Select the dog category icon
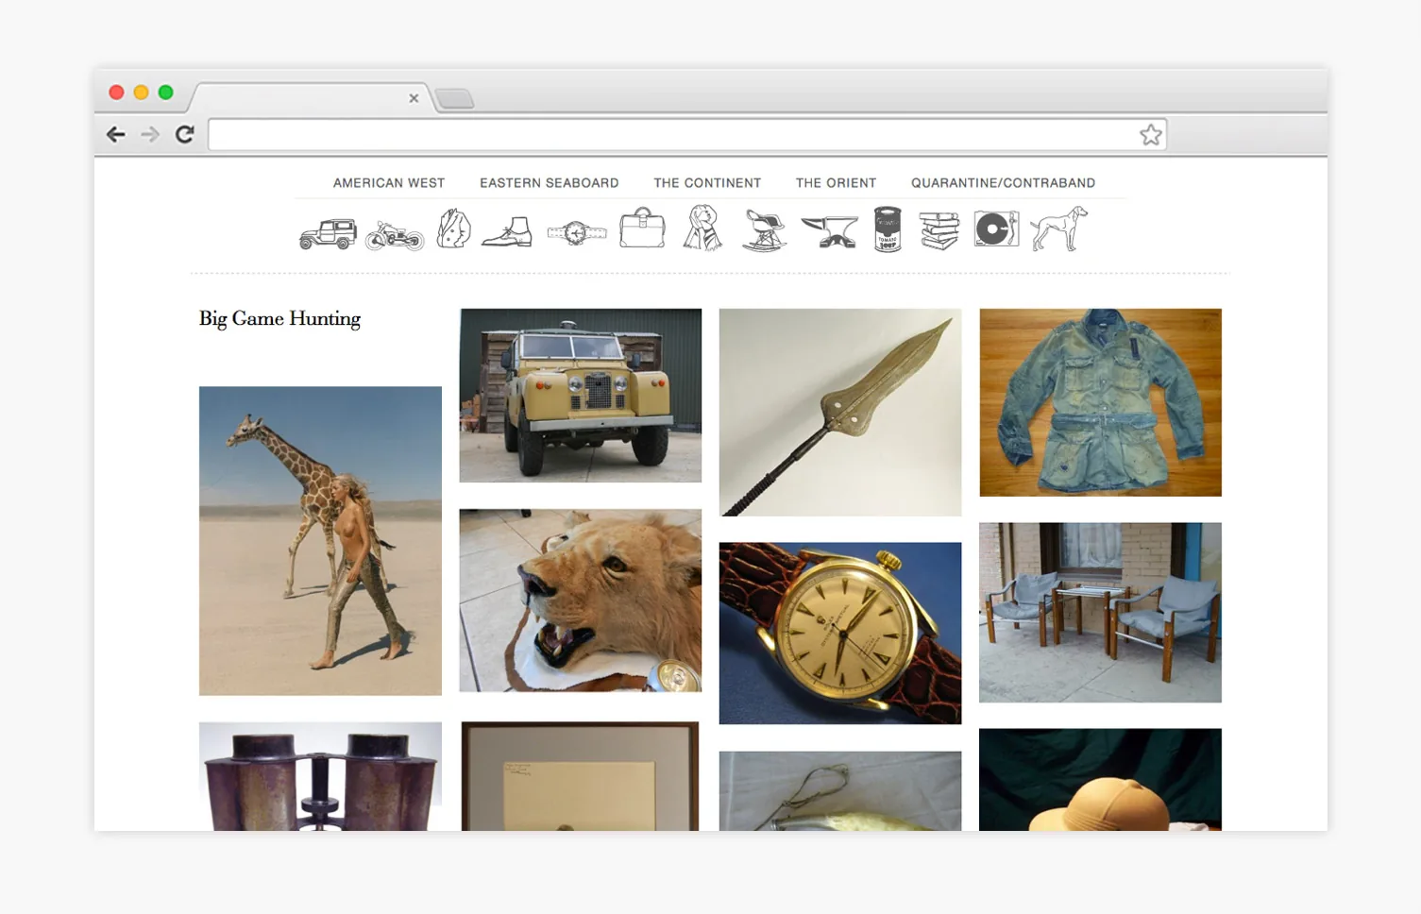The width and height of the screenshot is (1421, 914). (1058, 228)
